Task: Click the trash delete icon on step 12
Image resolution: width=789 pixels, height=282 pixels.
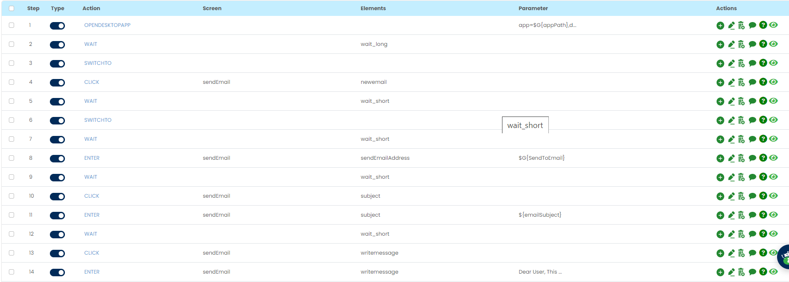Action: click(741, 234)
